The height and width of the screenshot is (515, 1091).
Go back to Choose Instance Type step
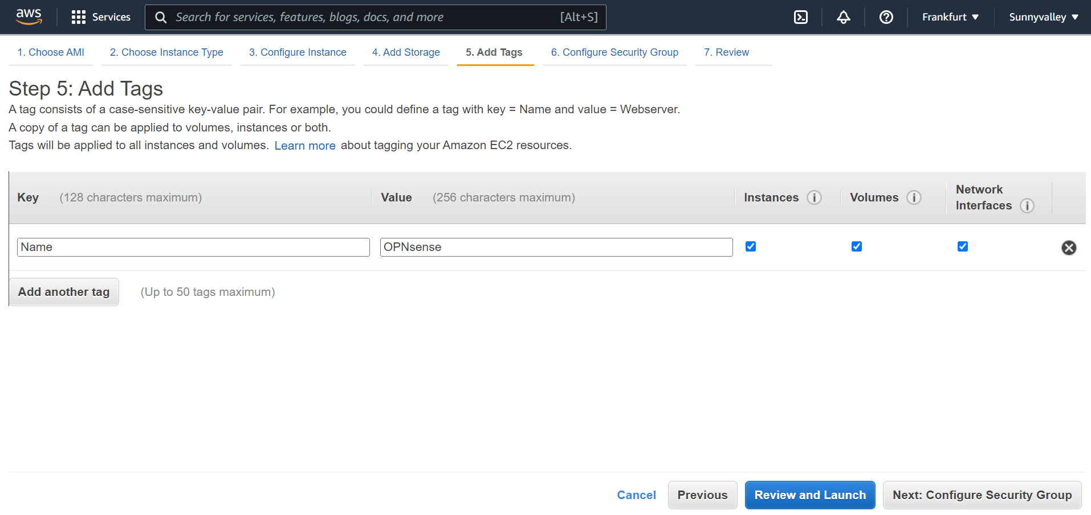166,52
